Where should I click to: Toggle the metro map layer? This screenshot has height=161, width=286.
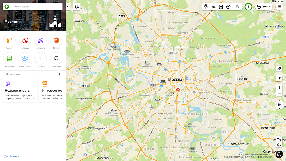click(213, 7)
